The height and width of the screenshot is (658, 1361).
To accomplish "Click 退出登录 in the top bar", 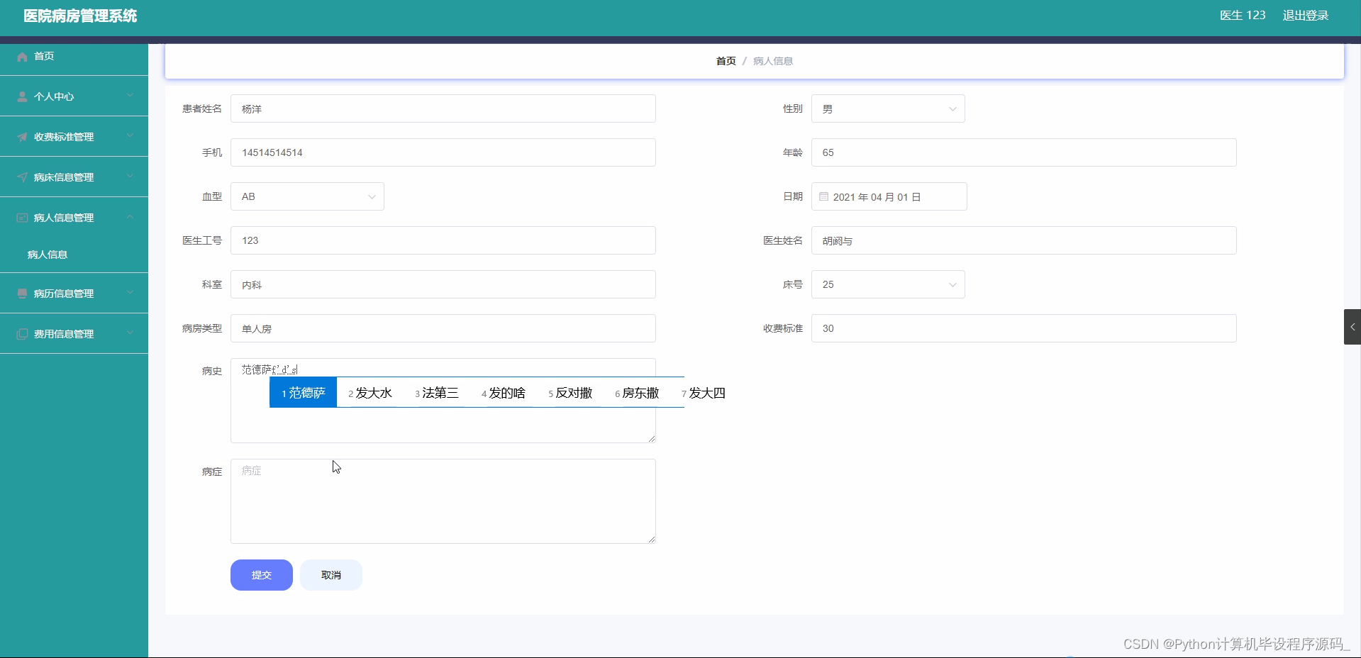I will click(1306, 15).
